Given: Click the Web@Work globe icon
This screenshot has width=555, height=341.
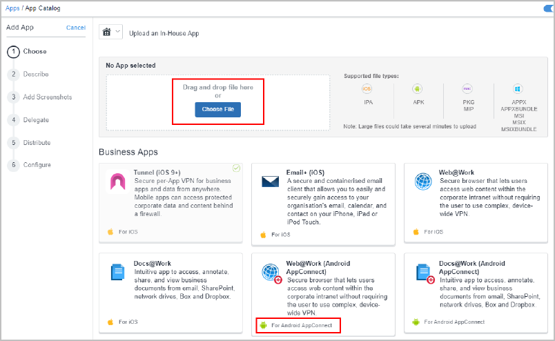Looking at the screenshot, I should tap(422, 182).
